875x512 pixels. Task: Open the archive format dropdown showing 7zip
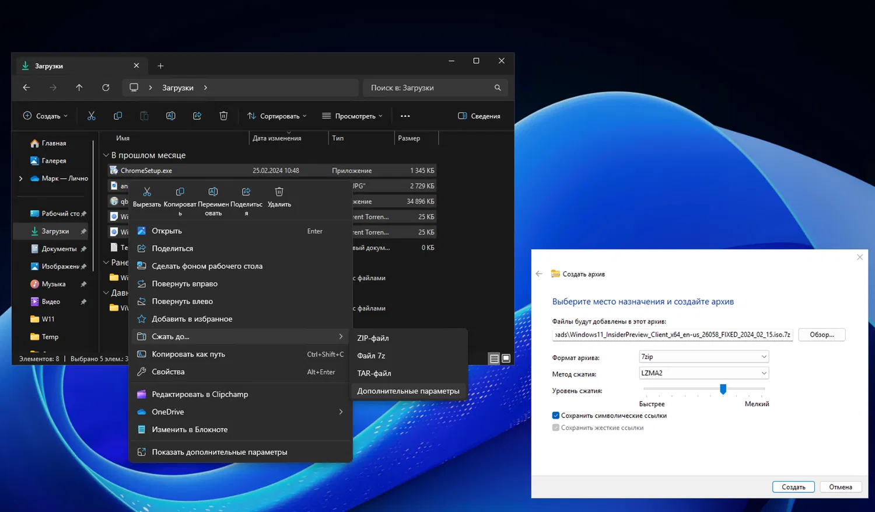[x=703, y=357]
